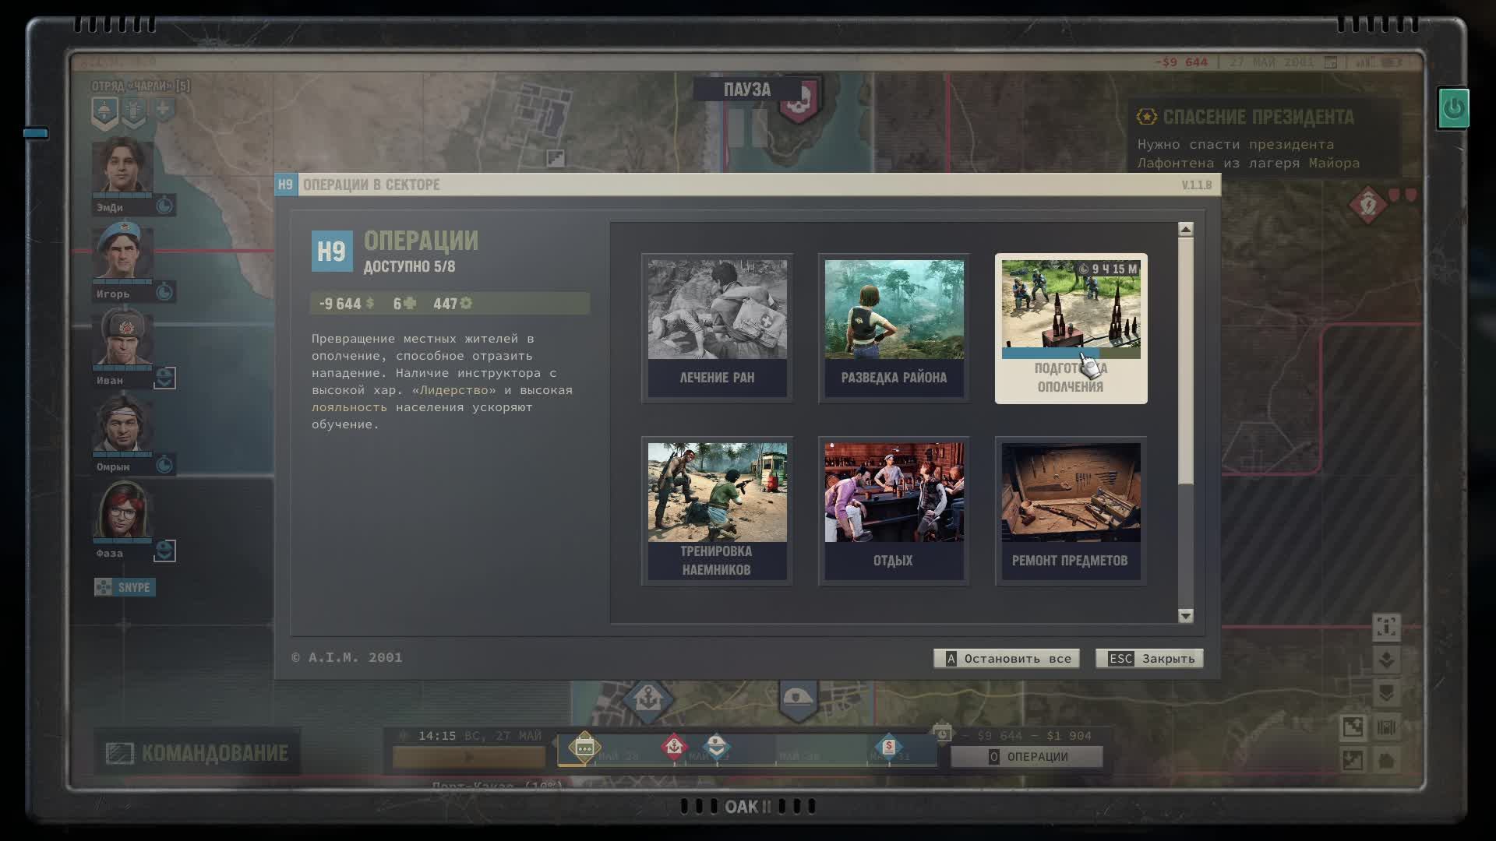Click the money balance -9 644
The height and width of the screenshot is (841, 1496).
coord(347,304)
